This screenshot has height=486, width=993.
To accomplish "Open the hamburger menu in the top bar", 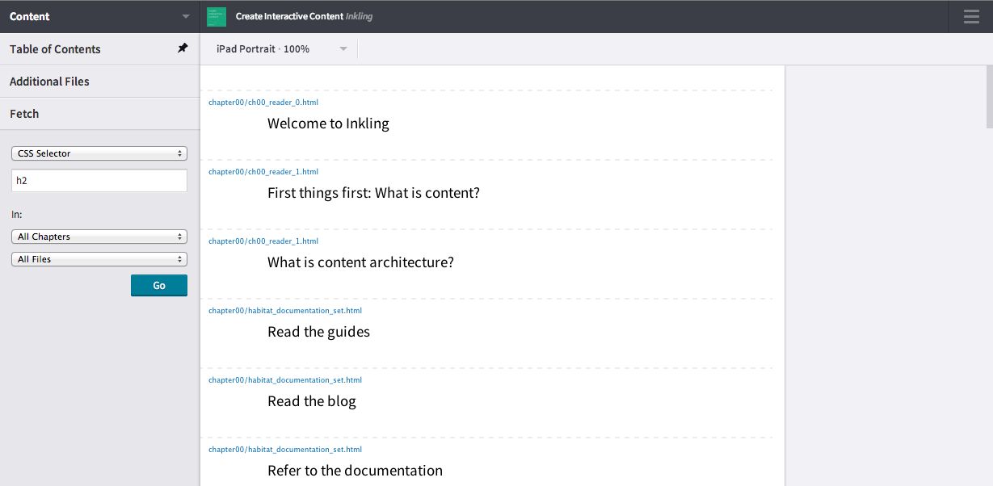I will coord(970,16).
